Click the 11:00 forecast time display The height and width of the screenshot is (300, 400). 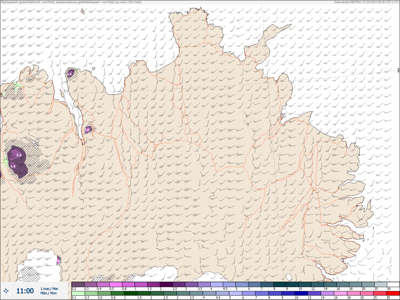point(25,291)
